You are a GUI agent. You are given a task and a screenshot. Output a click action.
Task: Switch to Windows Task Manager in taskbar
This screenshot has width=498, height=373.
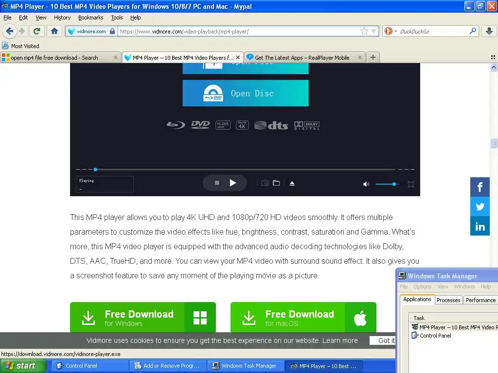click(246, 366)
